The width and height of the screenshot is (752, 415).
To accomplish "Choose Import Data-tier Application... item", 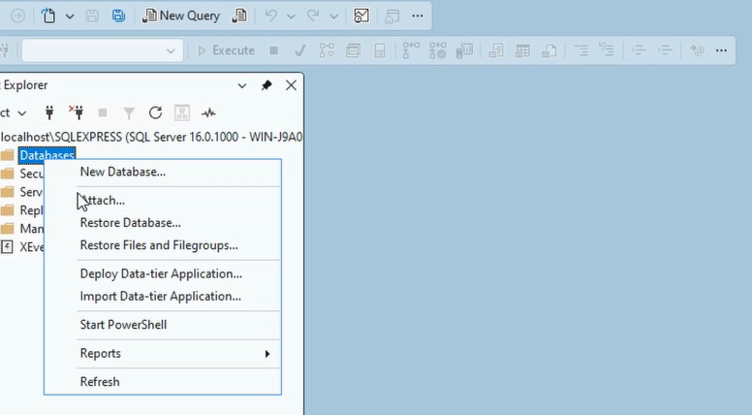I will coord(163,296).
